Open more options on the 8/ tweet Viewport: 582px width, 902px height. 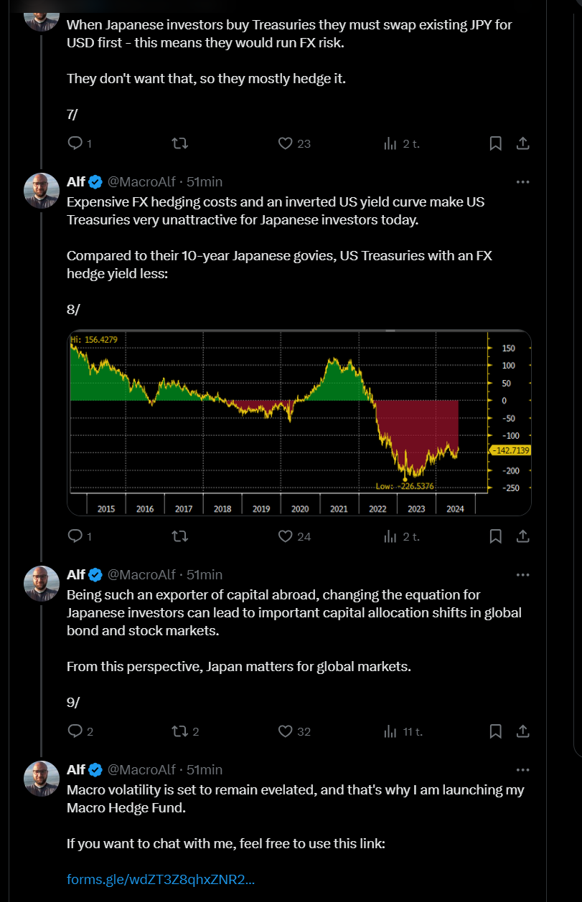523,182
